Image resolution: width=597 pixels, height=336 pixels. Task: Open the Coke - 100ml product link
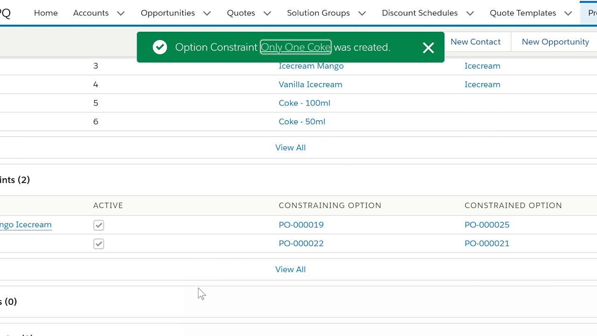pos(305,103)
